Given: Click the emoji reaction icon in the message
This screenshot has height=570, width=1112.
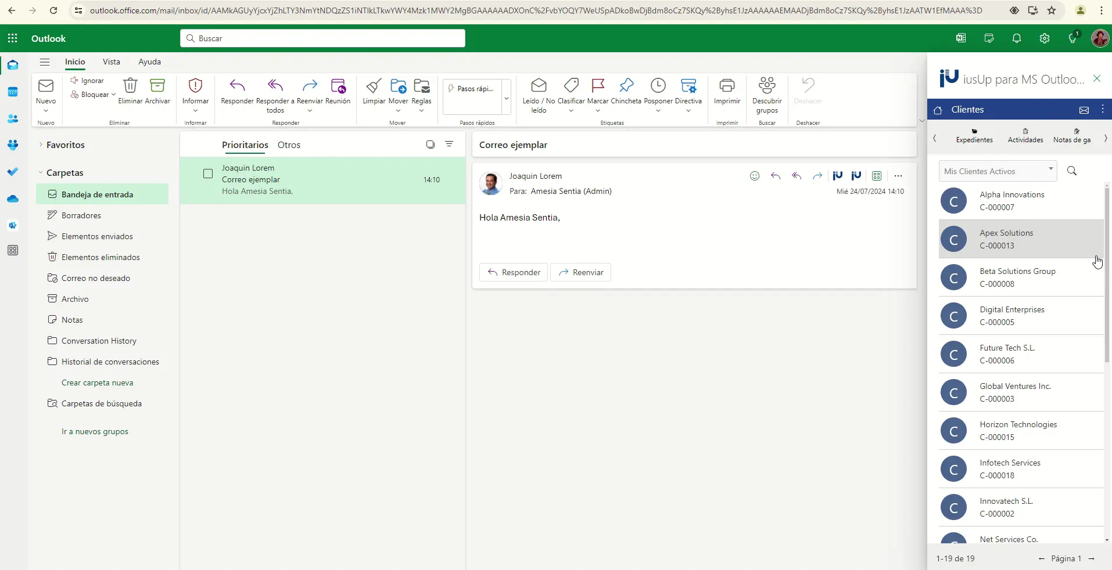Looking at the screenshot, I should click(755, 176).
